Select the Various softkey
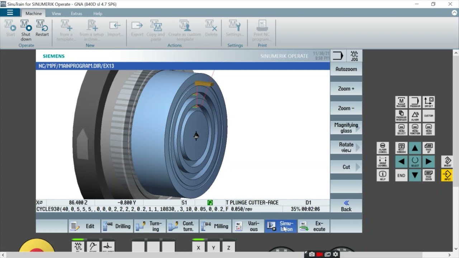 click(248, 226)
